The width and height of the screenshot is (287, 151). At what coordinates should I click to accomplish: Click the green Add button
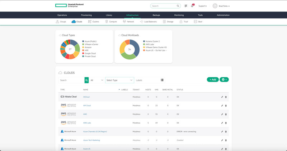pos(212,79)
